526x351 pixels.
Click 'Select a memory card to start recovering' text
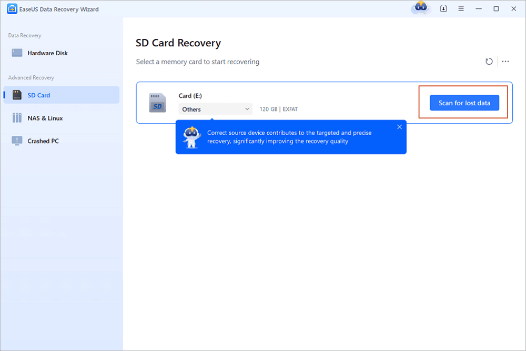pyautogui.click(x=198, y=62)
